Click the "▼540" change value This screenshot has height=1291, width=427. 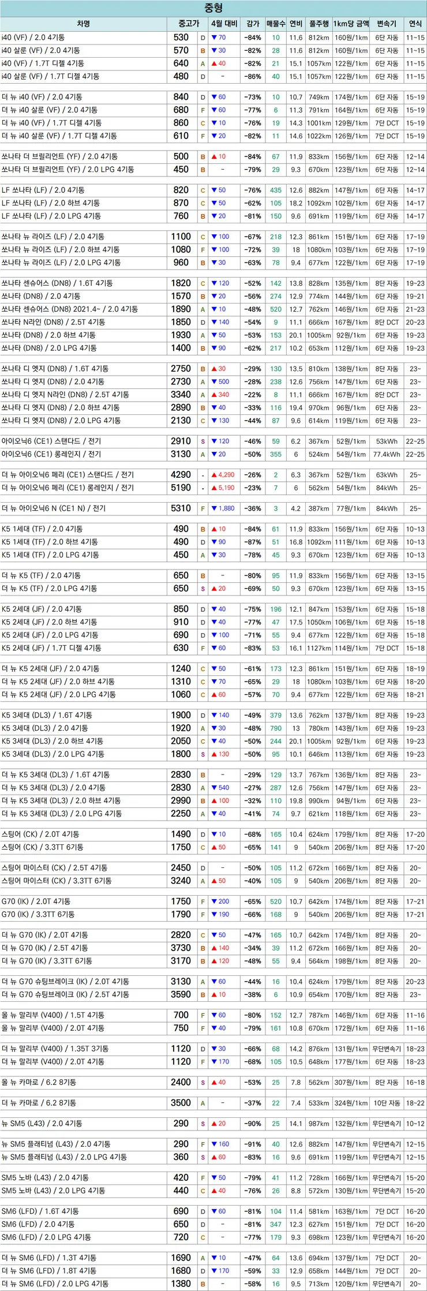(220, 788)
